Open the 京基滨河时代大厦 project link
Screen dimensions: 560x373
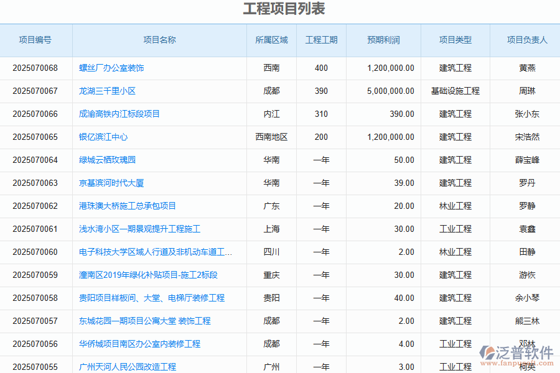pyautogui.click(x=111, y=183)
